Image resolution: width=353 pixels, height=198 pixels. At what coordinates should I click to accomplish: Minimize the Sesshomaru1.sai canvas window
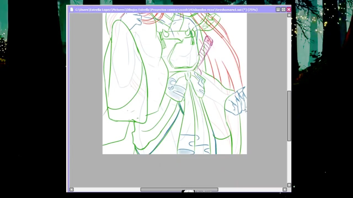click(x=278, y=10)
